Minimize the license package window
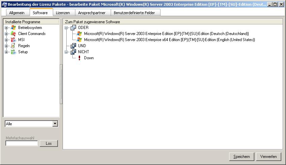 (x=270, y=4)
